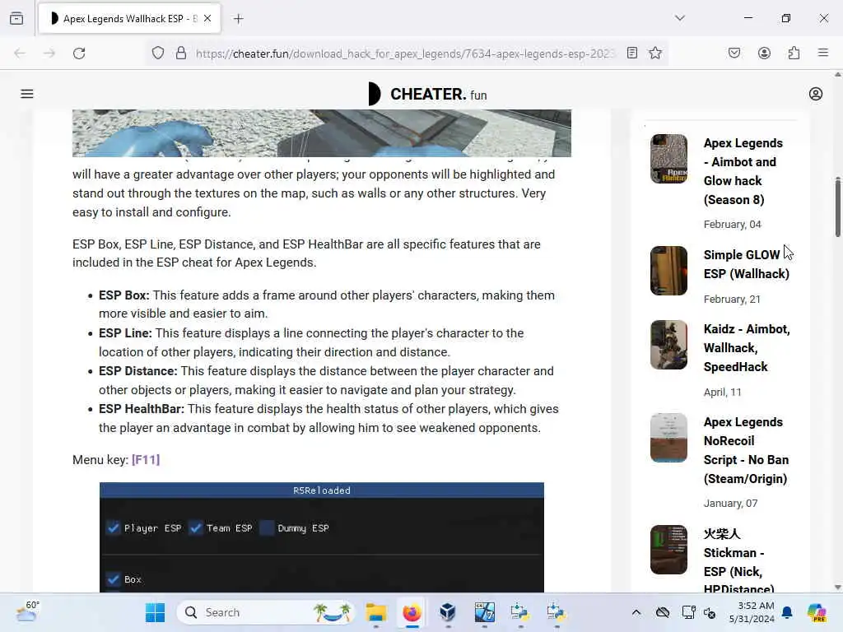This screenshot has height=632, width=843.
Task: Click the page vertical scrollbar thumb
Action: point(837,207)
